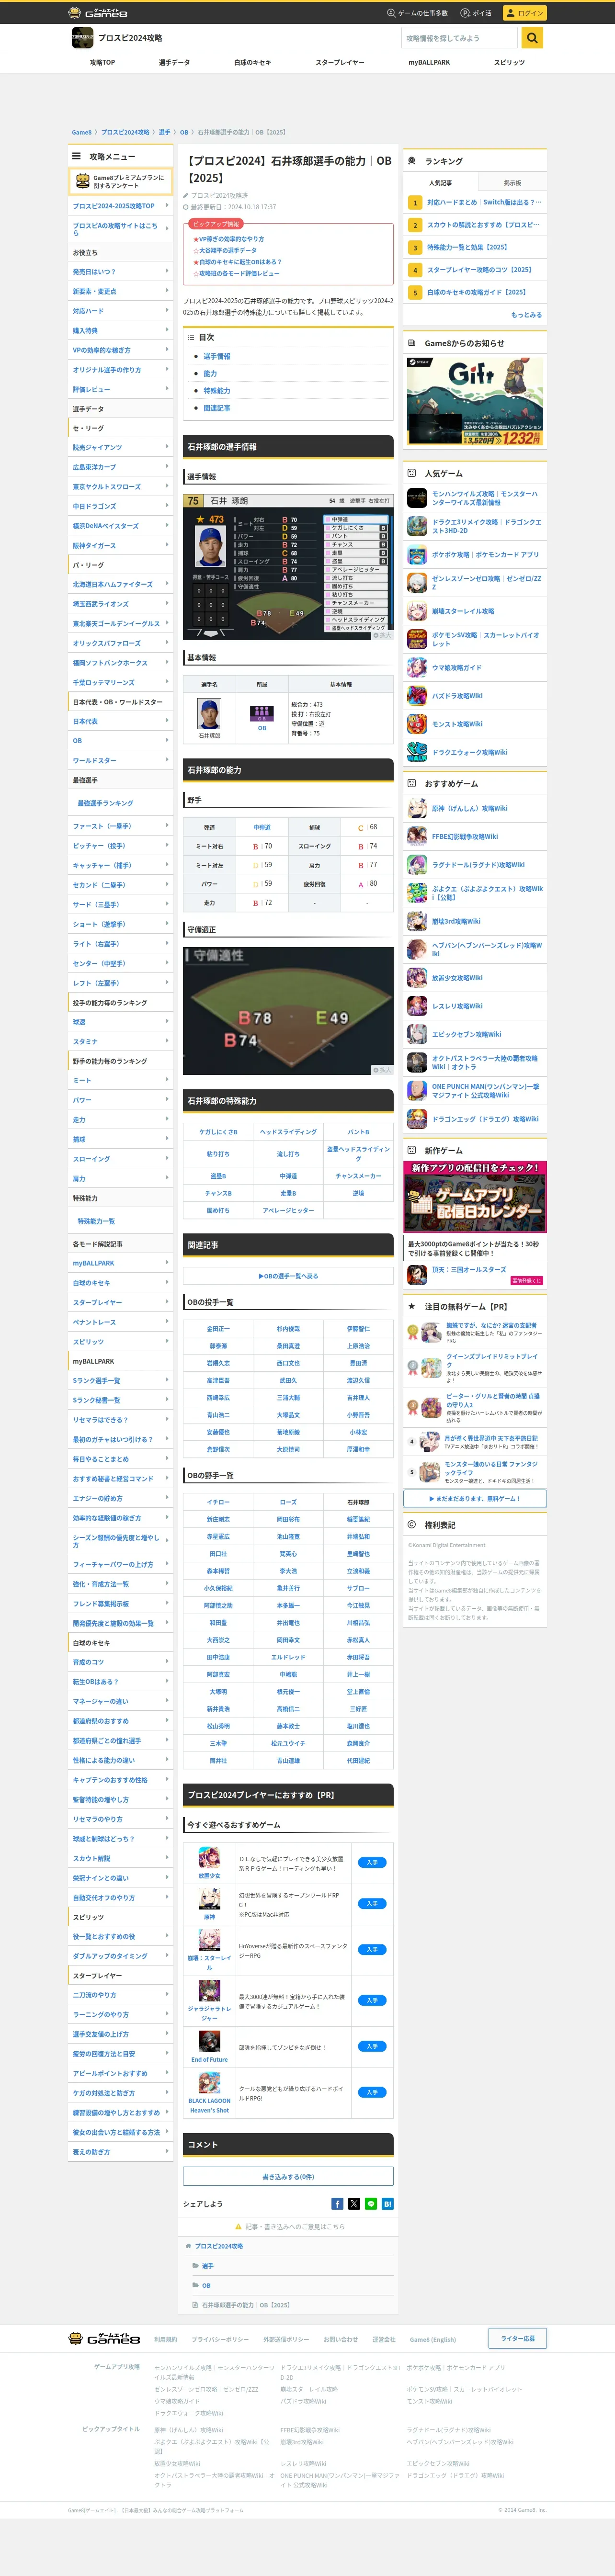Share the article on LINE
615x2576 pixels.
(371, 2204)
